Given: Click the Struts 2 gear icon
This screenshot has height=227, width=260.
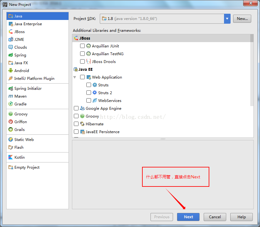Looking at the screenshot, I should coord(95,93).
